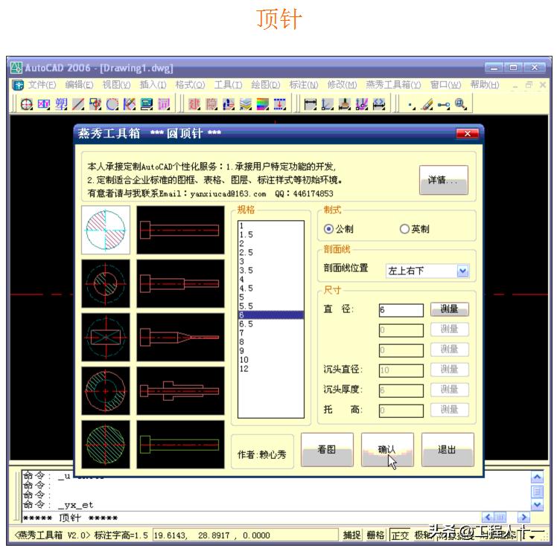
Task: Click the 直径 diameter input field
Action: 401,310
